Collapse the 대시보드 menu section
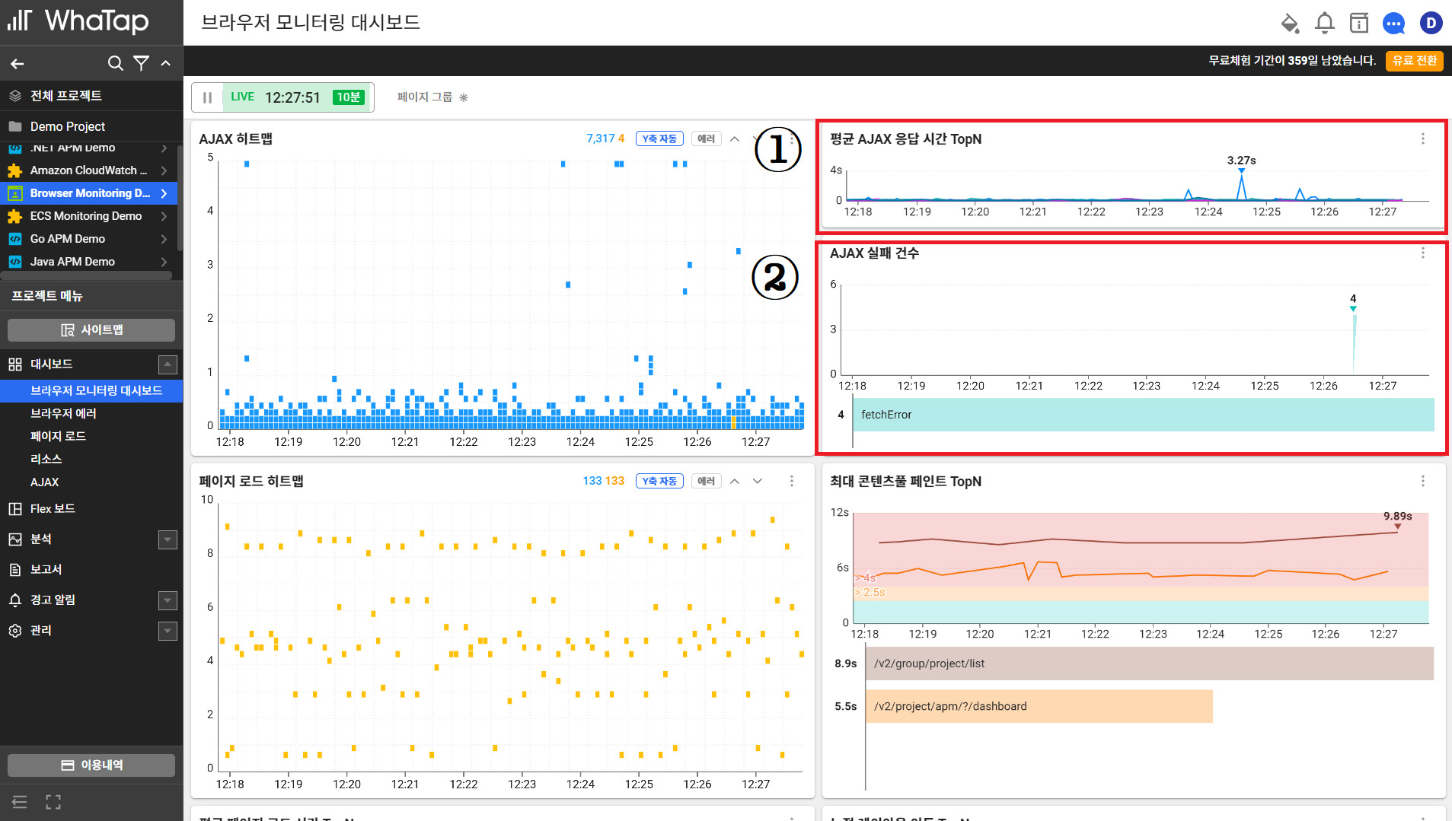The width and height of the screenshot is (1452, 821). [168, 364]
